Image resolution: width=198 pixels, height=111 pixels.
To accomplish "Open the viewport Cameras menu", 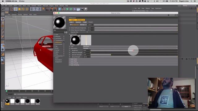I will [14, 14].
